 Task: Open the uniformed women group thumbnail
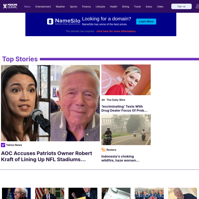[x=149, y=193]
